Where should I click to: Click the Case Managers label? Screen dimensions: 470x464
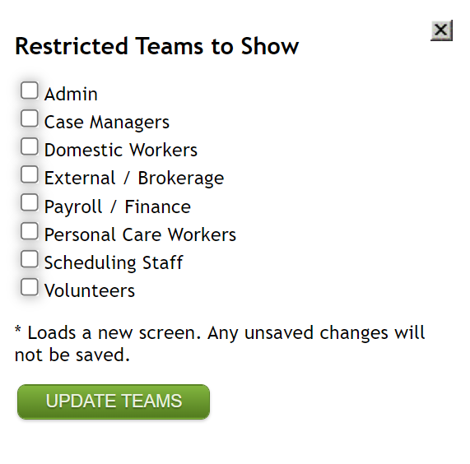(107, 123)
